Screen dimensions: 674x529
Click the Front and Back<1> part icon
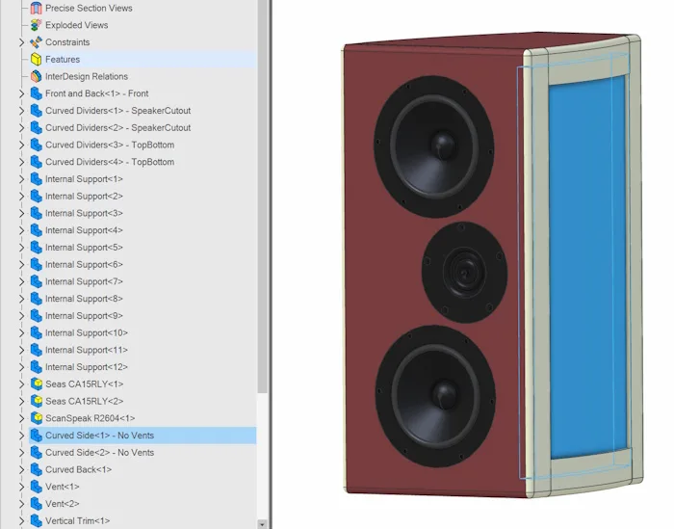(x=37, y=93)
